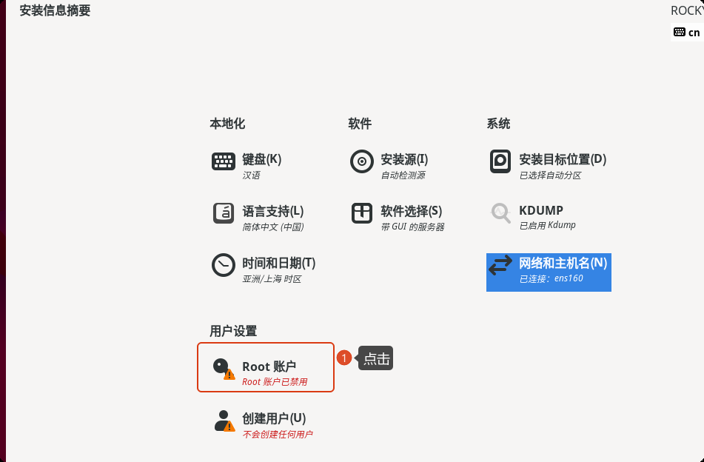The height and width of the screenshot is (462, 704).
Task: Click the 带 GUI 的服务器 status text
Action: click(x=412, y=227)
